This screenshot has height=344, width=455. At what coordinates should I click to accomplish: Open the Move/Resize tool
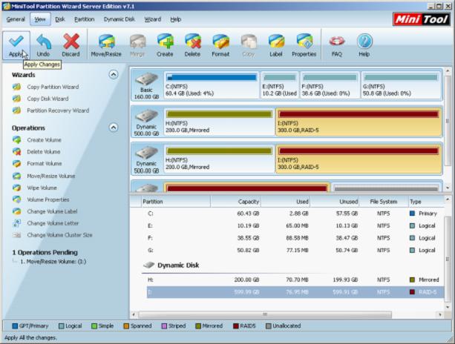point(106,45)
